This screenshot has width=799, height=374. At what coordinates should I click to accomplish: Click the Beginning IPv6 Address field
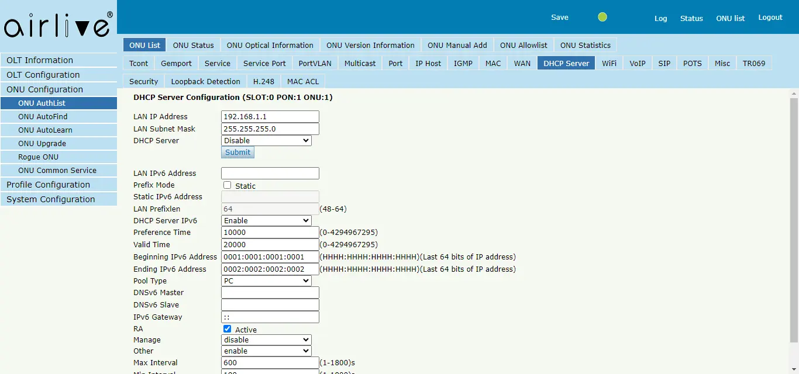(x=270, y=257)
